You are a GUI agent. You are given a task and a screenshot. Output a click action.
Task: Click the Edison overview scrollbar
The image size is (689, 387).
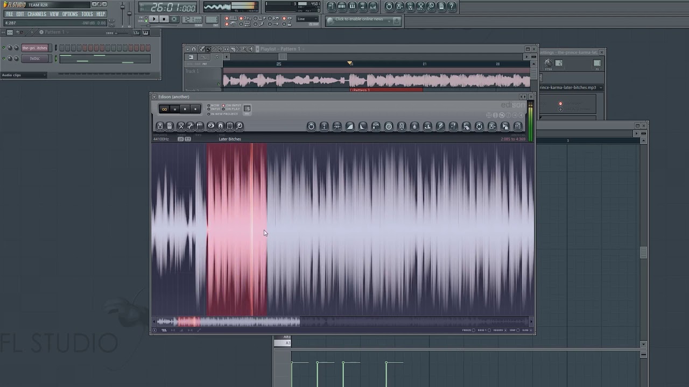click(x=342, y=321)
